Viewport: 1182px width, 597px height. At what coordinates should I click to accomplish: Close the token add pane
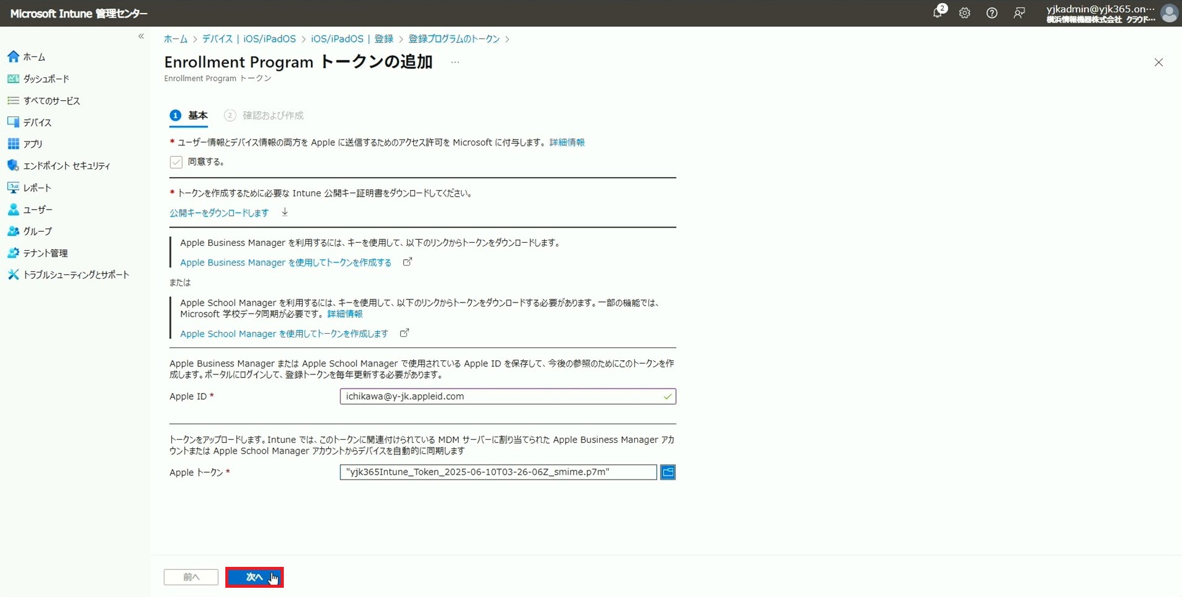coord(1159,62)
